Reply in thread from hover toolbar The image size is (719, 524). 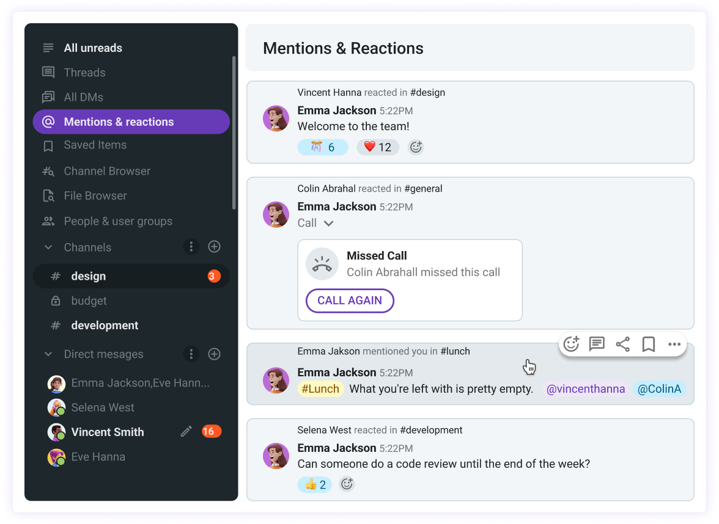click(597, 344)
